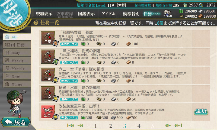Select the 工廠 icon for 水戦隊 quest
This screenshot has height=130, width=217.
[x=48, y=93]
